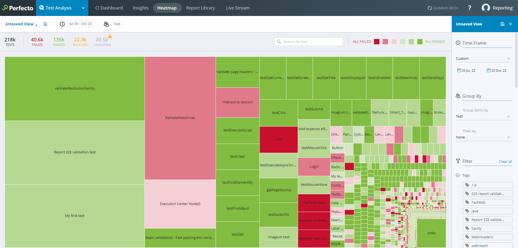Click the refresh icon beside Updated time
The height and width of the screenshot is (248, 518).
[429, 8]
